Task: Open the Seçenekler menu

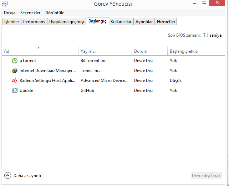Action: coord(30,13)
